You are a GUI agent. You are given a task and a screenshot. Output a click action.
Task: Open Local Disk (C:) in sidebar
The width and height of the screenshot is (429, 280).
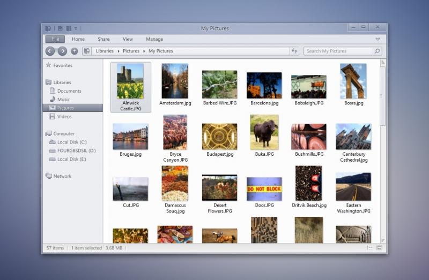(x=68, y=142)
